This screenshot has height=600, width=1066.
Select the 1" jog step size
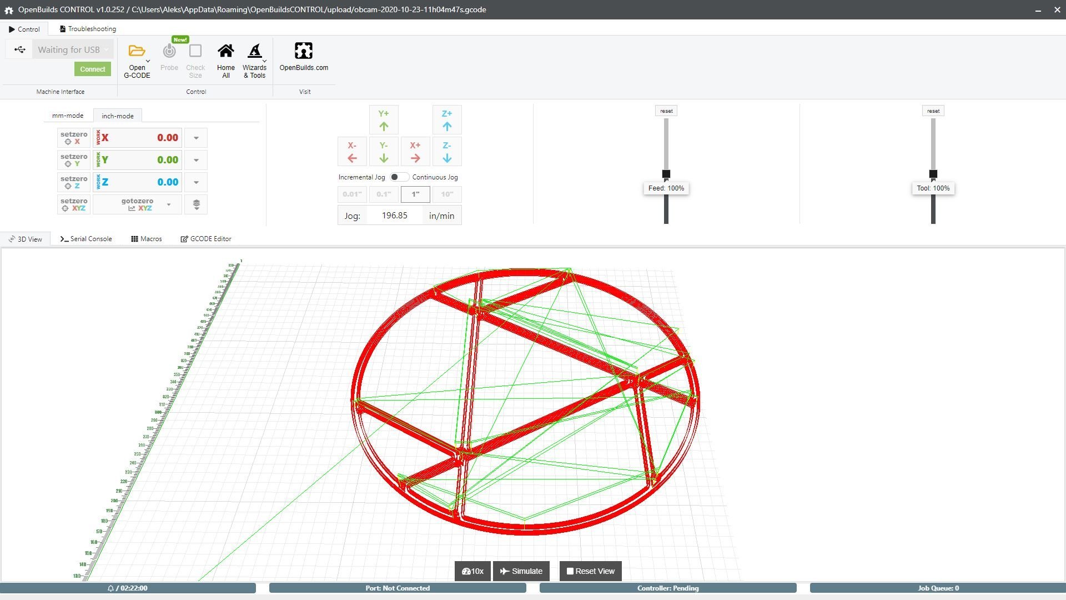[x=415, y=194]
